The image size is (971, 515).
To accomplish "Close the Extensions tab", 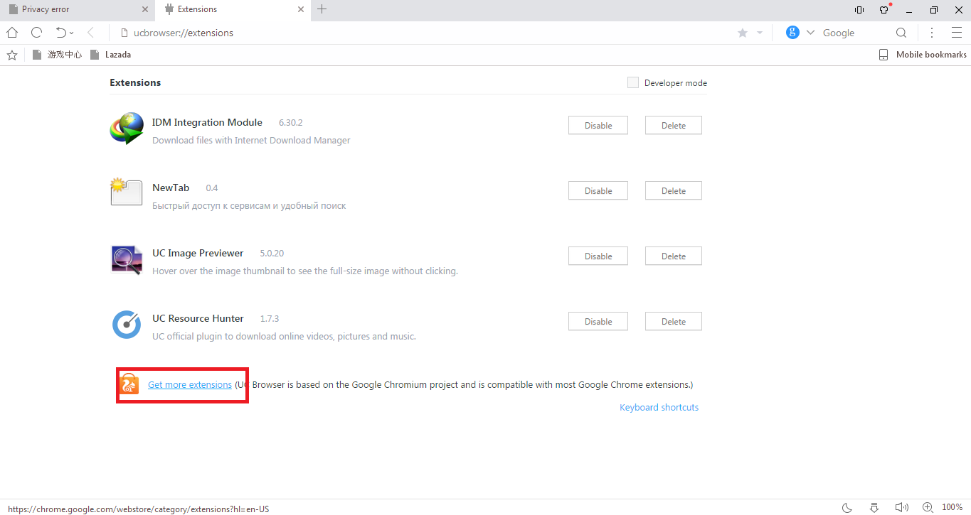I will pyautogui.click(x=301, y=9).
